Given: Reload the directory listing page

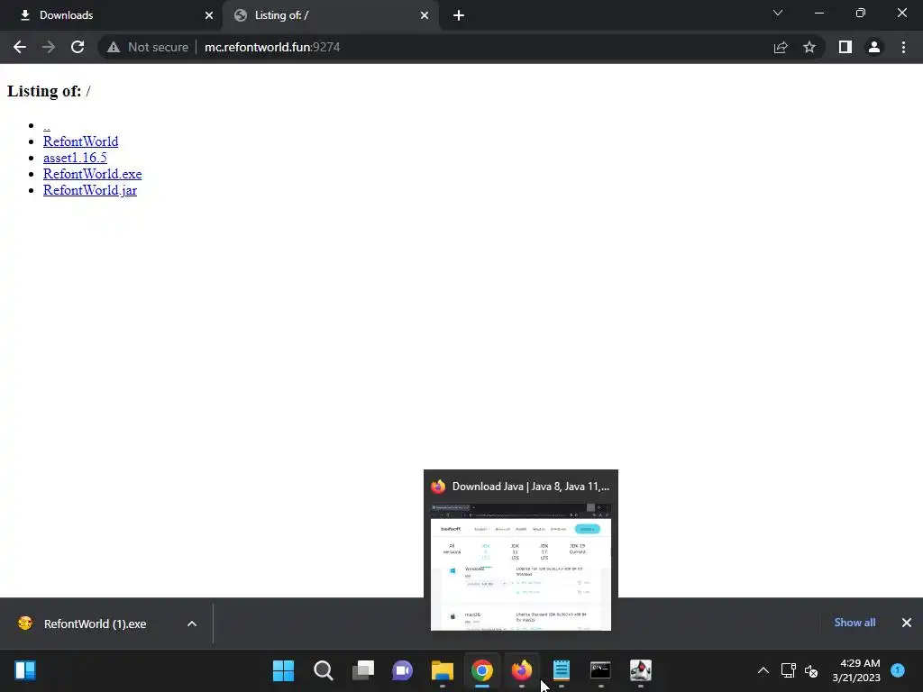Looking at the screenshot, I should tap(78, 47).
